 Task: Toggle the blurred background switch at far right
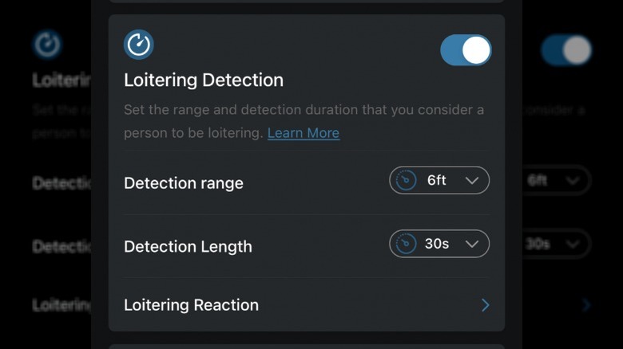(x=566, y=50)
